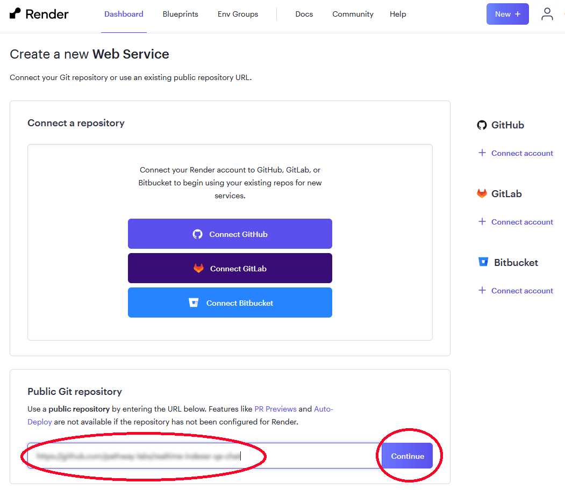
Task: Open the PR Previews link
Action: click(x=275, y=409)
